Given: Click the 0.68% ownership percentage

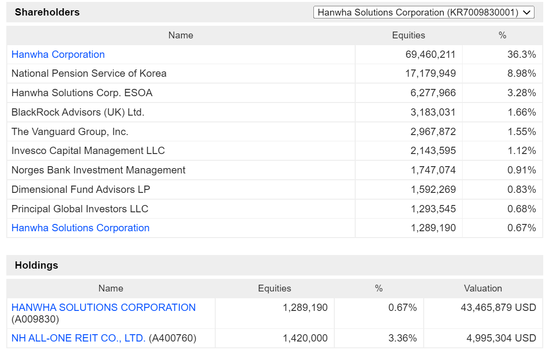Looking at the screenshot, I should click(x=521, y=209).
